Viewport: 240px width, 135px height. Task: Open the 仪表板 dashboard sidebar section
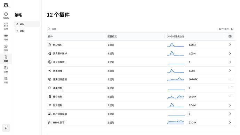[x=6, y=16]
